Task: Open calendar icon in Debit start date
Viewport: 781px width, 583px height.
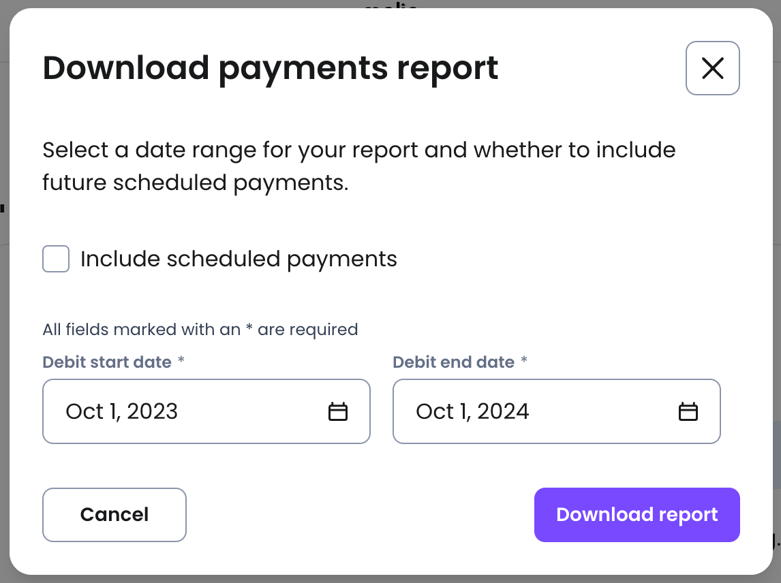Action: coord(338,411)
